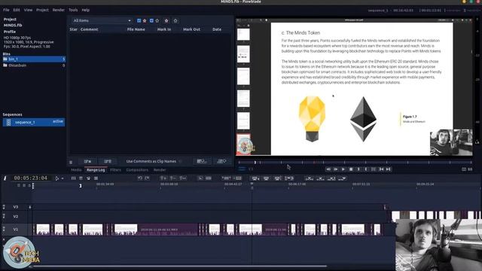Click the HD 1080p 30 fps profile text
Viewport: 482px width, 271px height.
(17, 38)
